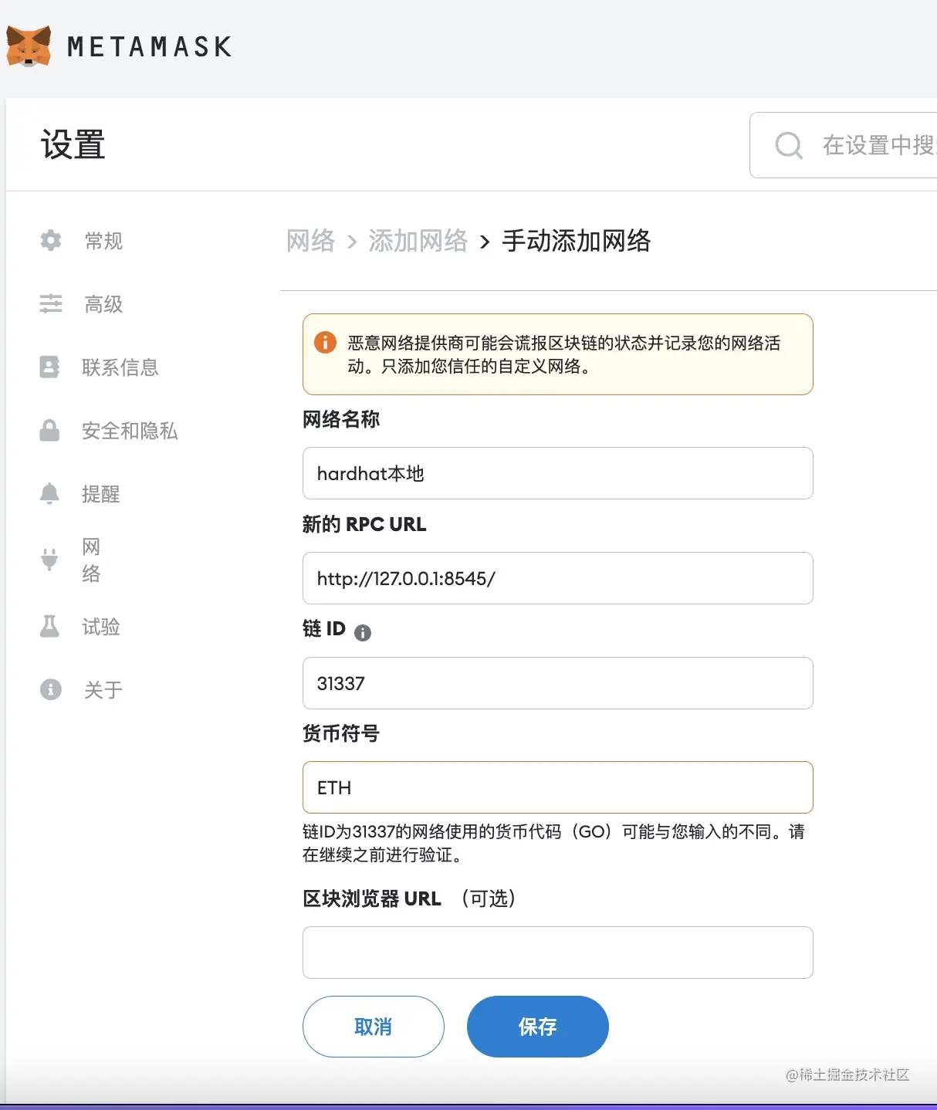Screen dimensions: 937x1110
Task: Open the 安全和隐私 settings tab
Action: [x=130, y=431]
